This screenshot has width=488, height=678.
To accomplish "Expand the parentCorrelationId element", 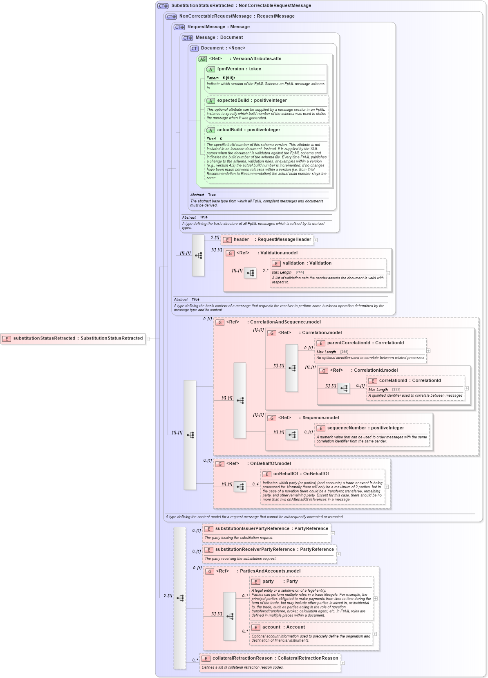I will point(428,351).
